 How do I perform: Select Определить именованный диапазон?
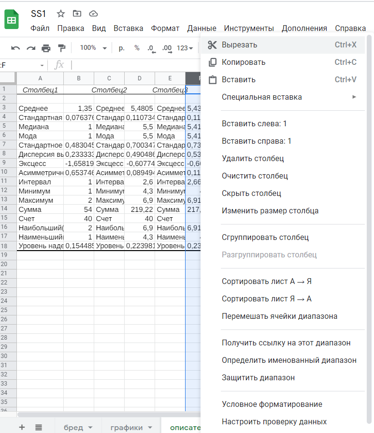tap(283, 360)
